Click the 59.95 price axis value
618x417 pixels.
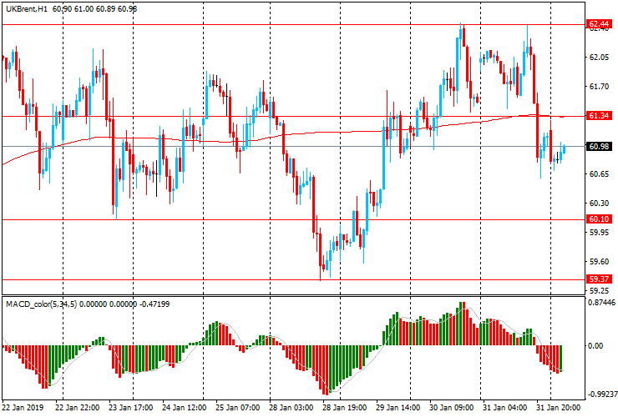[597, 233]
